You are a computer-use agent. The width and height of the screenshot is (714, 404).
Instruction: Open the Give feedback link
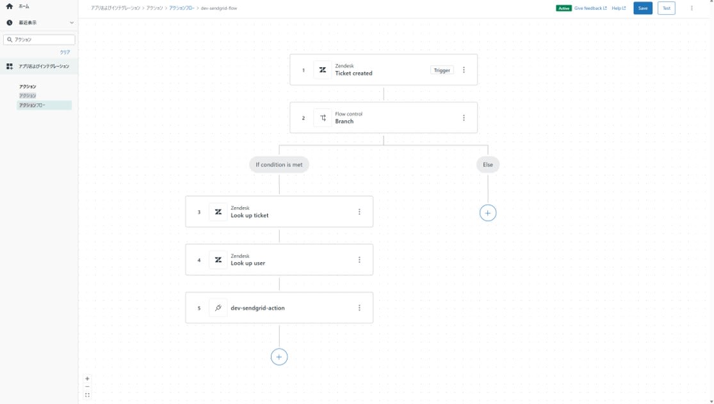pyautogui.click(x=590, y=8)
